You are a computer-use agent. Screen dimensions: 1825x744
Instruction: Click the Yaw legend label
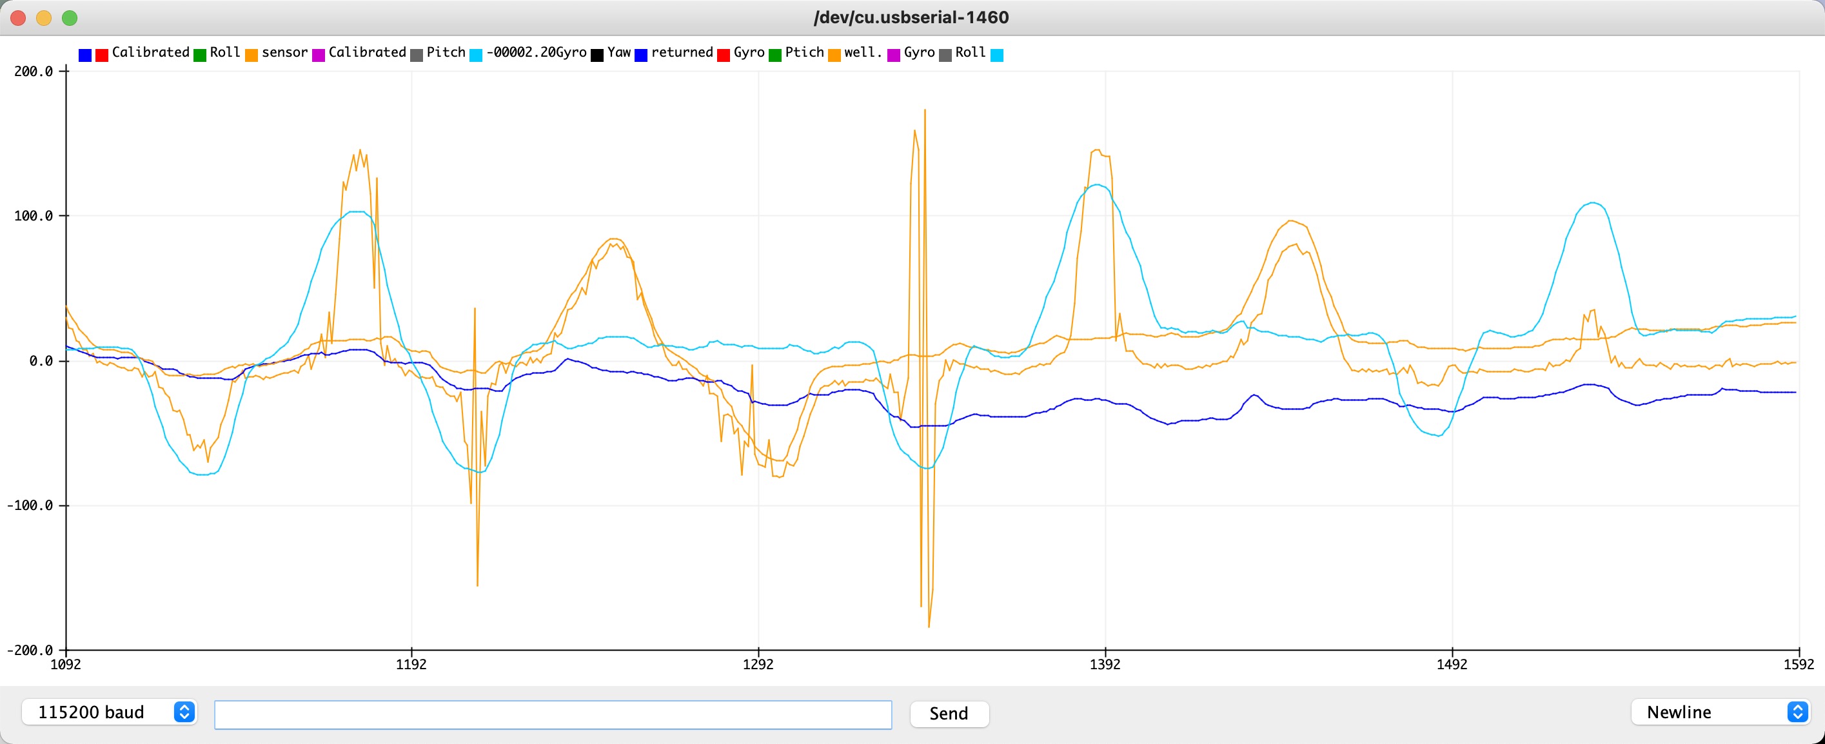(x=619, y=52)
